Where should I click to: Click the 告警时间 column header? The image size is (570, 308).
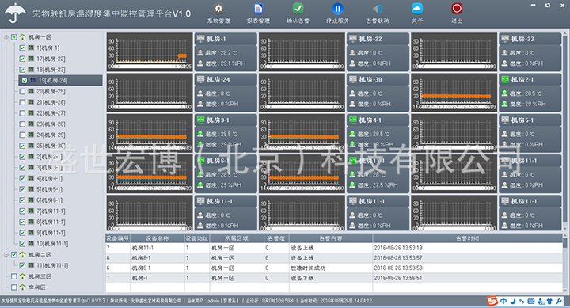click(x=467, y=238)
